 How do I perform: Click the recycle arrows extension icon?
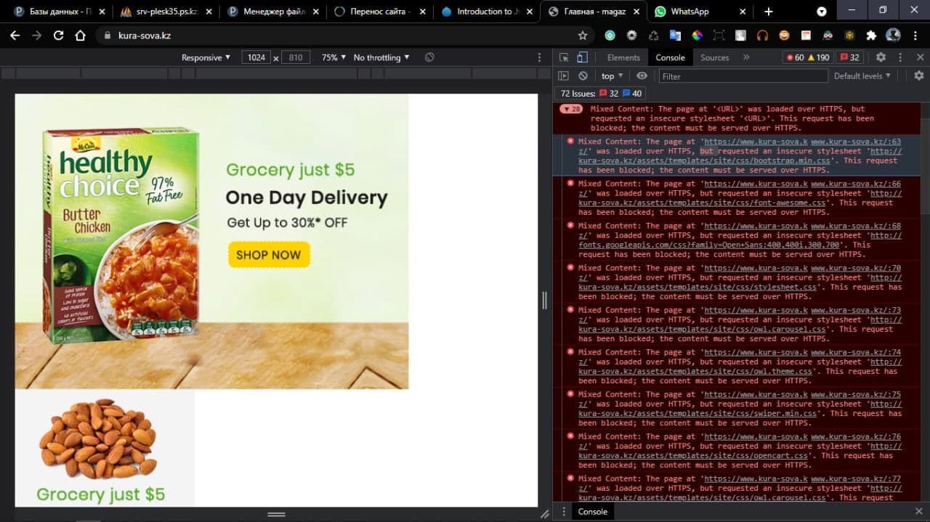(x=653, y=35)
